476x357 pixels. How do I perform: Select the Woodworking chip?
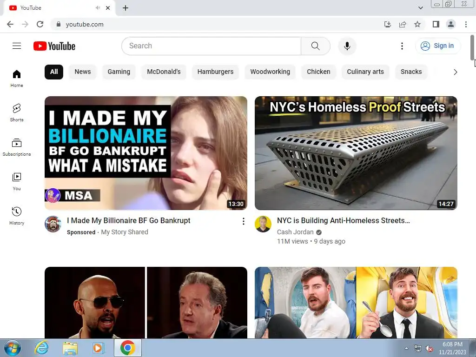pyautogui.click(x=270, y=72)
